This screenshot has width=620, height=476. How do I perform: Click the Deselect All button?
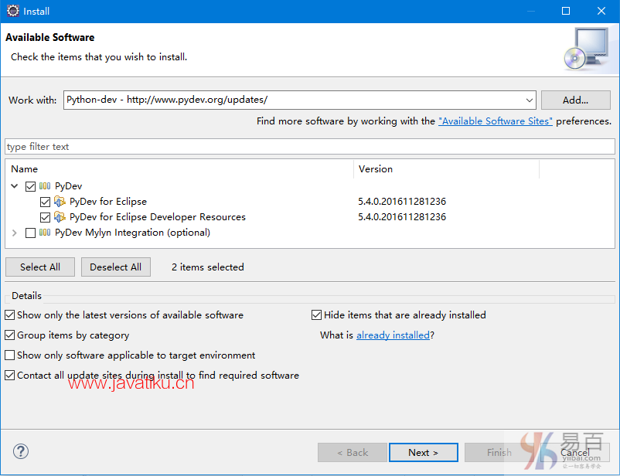115,267
